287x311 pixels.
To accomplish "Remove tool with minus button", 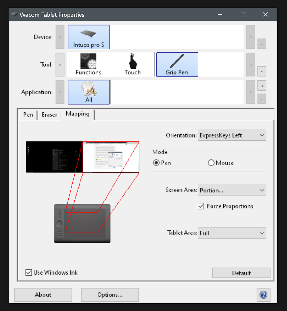I will pyautogui.click(x=262, y=71).
